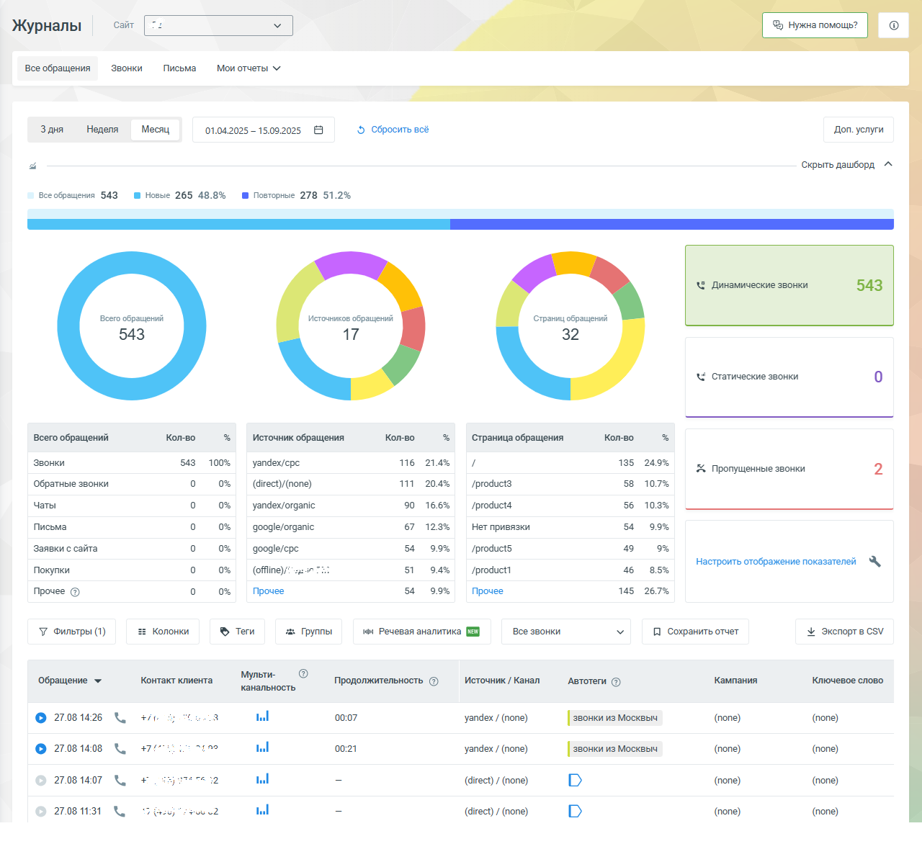Click the Нужна помощь? button
Viewport: 922px width, 844px height.
click(815, 25)
